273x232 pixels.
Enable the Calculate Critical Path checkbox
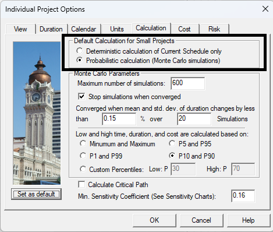(81, 184)
